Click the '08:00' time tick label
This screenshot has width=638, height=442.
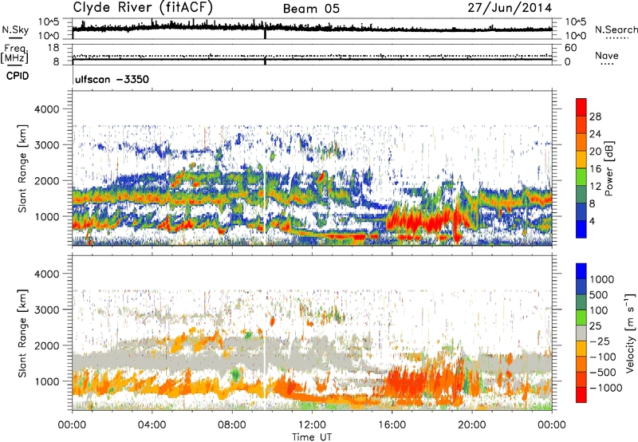click(x=231, y=425)
